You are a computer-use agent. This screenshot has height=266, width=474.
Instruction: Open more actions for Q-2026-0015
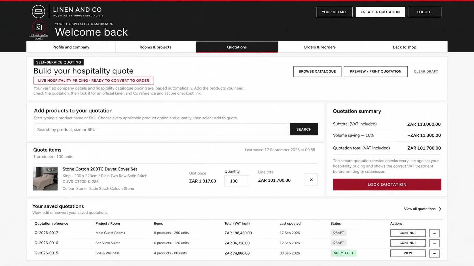434,253
